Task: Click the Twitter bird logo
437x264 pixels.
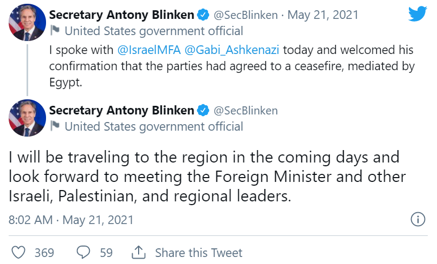Action: coord(417,15)
